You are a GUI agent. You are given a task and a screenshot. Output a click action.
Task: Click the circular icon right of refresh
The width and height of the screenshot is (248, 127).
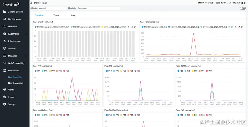[x=245, y=3]
